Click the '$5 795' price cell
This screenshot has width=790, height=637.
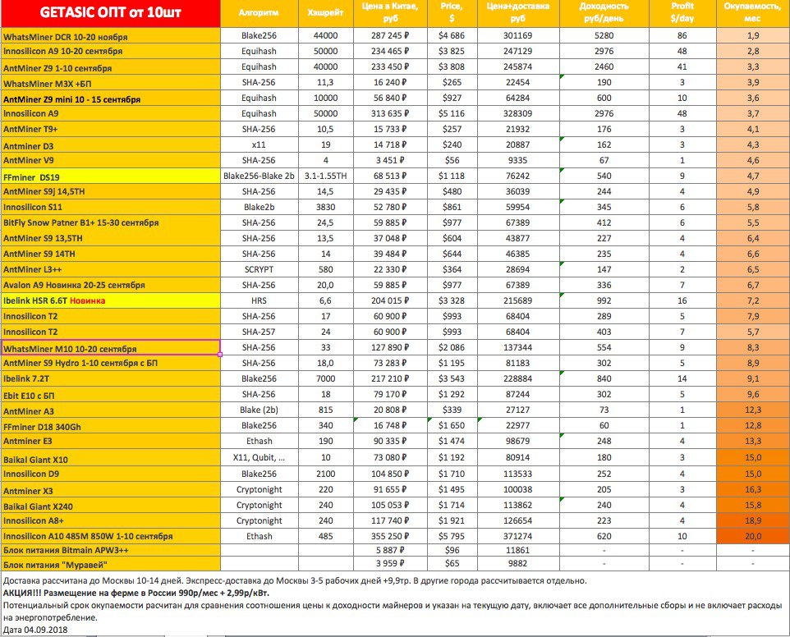point(452,536)
